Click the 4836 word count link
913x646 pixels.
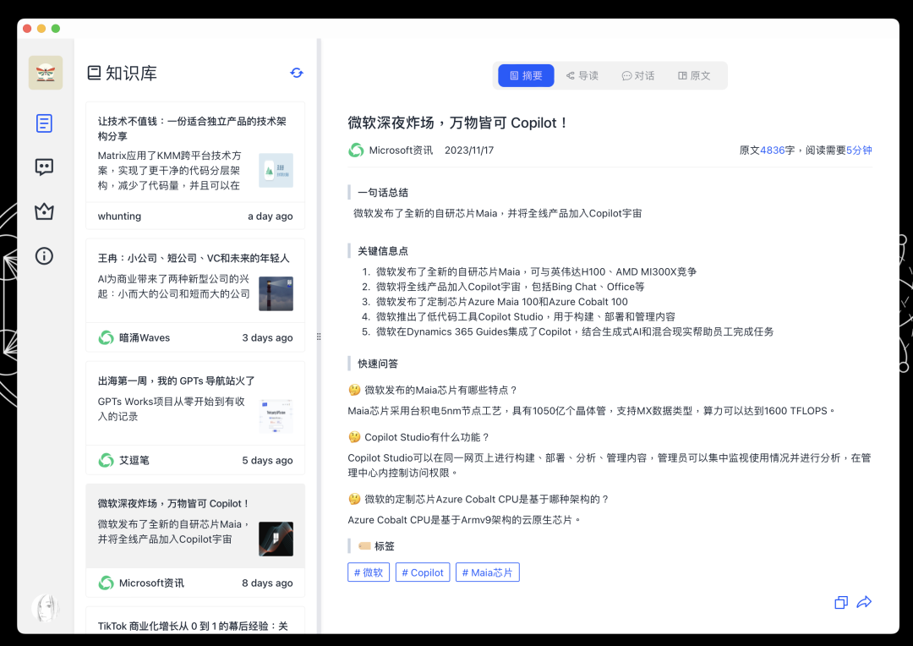pyautogui.click(x=772, y=151)
